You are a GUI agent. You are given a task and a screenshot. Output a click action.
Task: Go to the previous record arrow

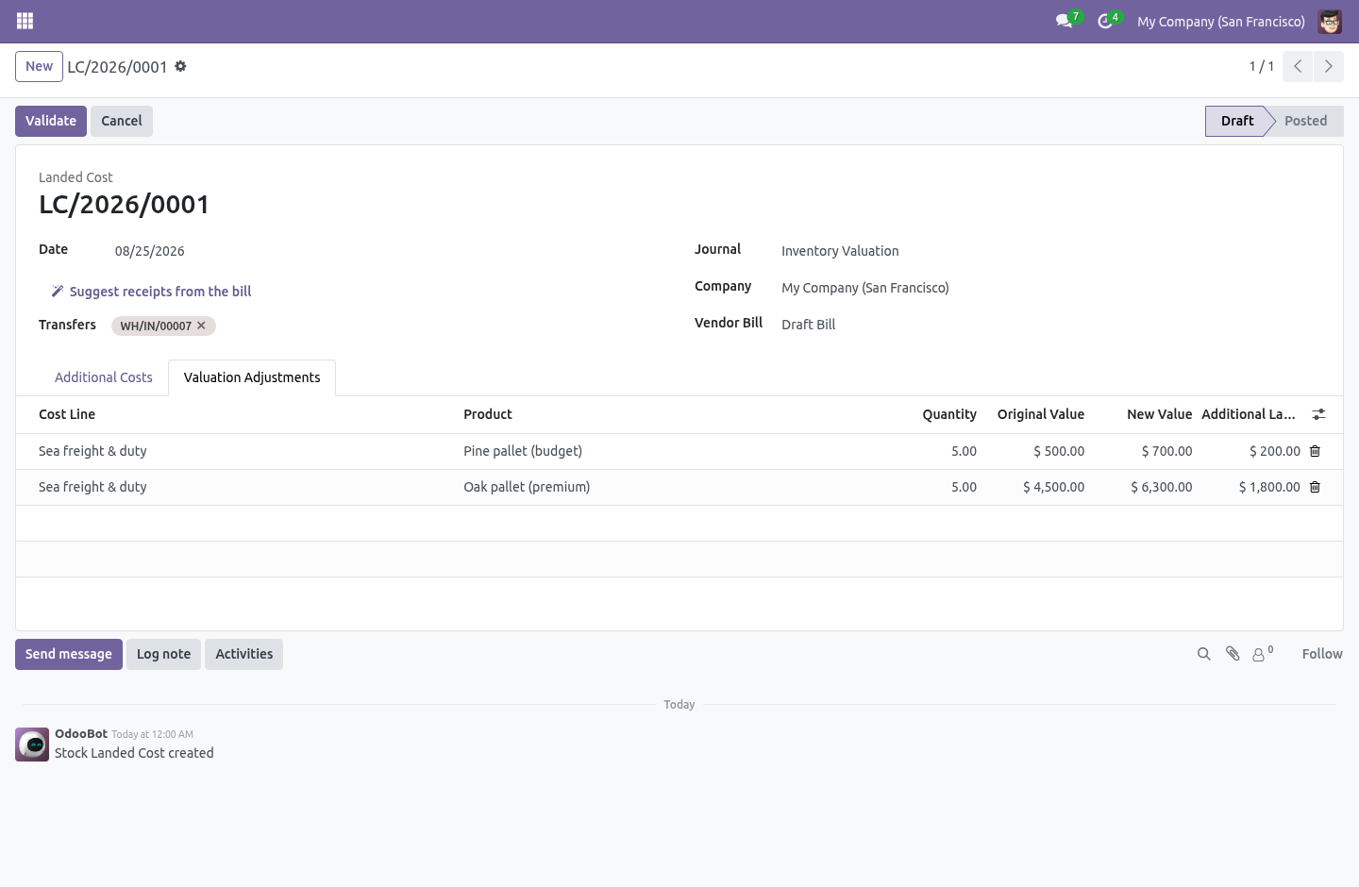coord(1298,66)
